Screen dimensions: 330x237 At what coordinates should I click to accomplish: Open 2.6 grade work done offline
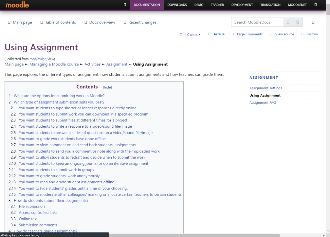click(x=62, y=139)
